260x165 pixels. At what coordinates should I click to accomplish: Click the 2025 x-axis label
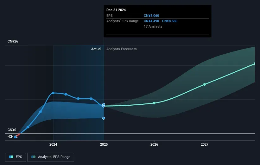104,145
